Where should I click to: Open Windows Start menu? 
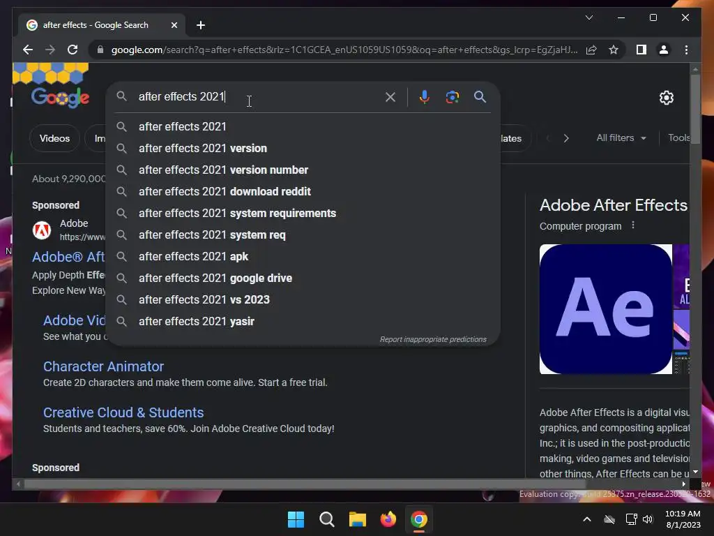point(296,519)
